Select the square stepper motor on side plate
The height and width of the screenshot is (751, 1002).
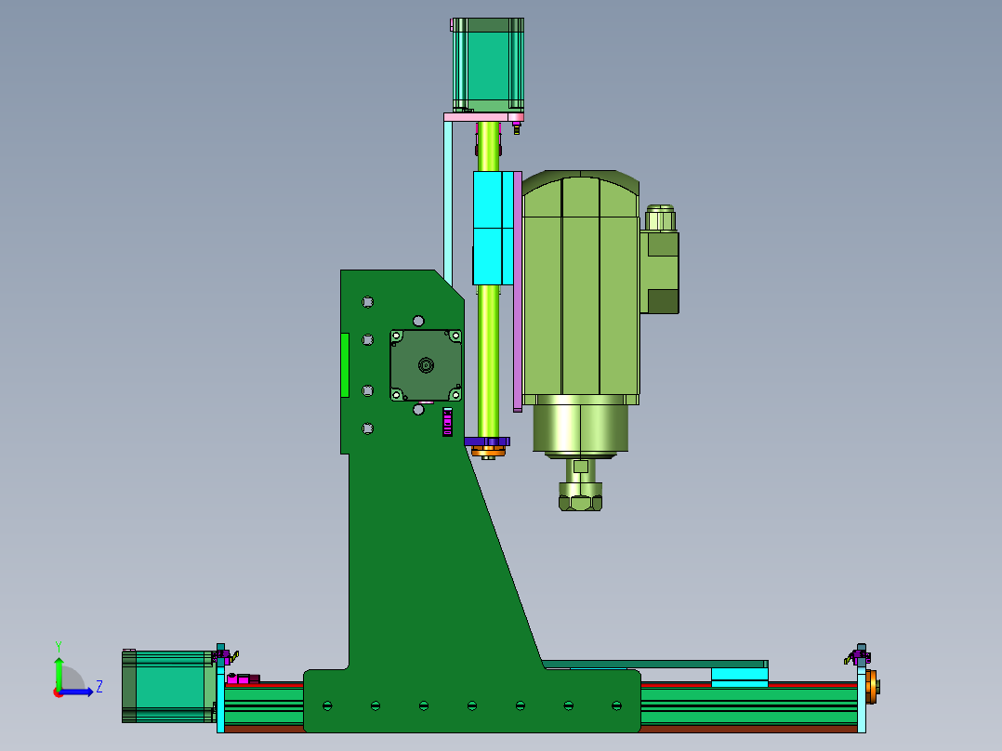[427, 365]
